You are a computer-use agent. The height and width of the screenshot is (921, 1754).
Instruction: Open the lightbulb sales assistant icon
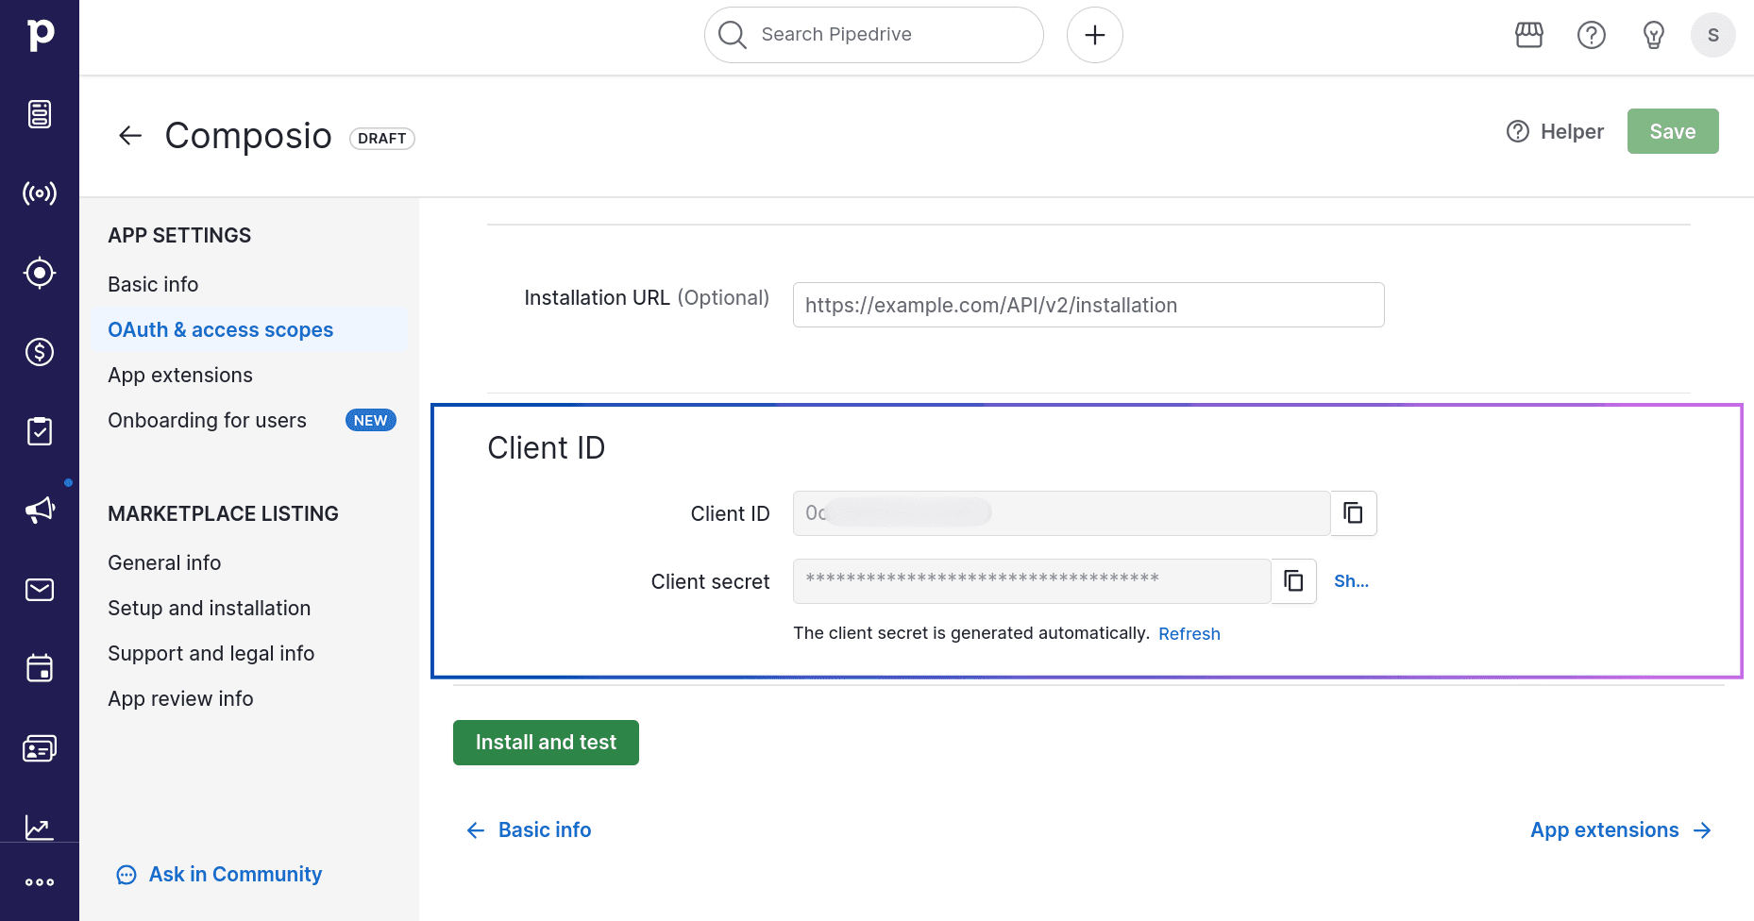click(x=1654, y=35)
